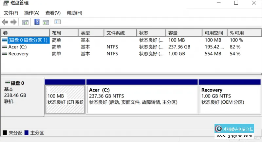Click drive icon of 磁盘 0 磁盘分区 1 row
262x142 pixels.
pyautogui.click(x=5, y=40)
